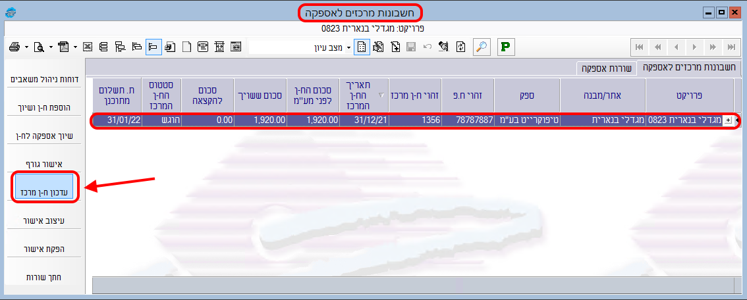Screen dimensions: 747x300
Task: Click the add new record icon
Action: coord(395,47)
